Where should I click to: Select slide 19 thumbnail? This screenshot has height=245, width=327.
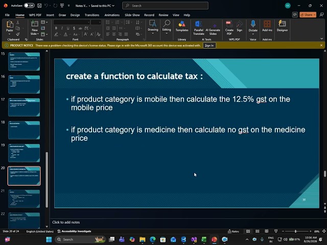[x=24, y=153]
